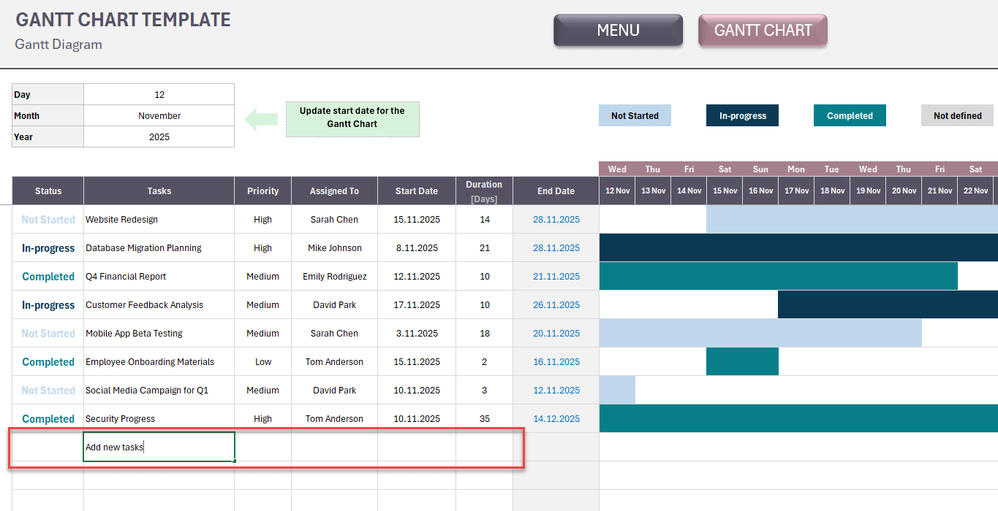Click the Not Started legend swatch
The image size is (998, 511).
[635, 116]
